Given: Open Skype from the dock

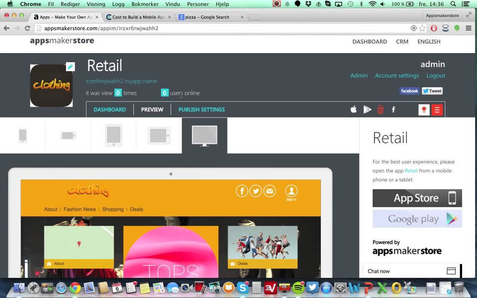Looking at the screenshot, I should pyautogui.click(x=243, y=287).
